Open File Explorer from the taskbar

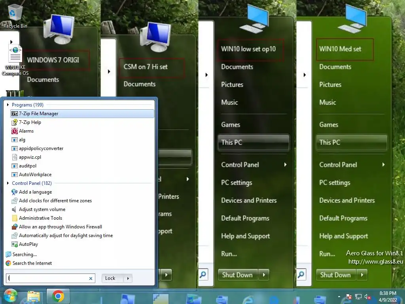(34, 296)
